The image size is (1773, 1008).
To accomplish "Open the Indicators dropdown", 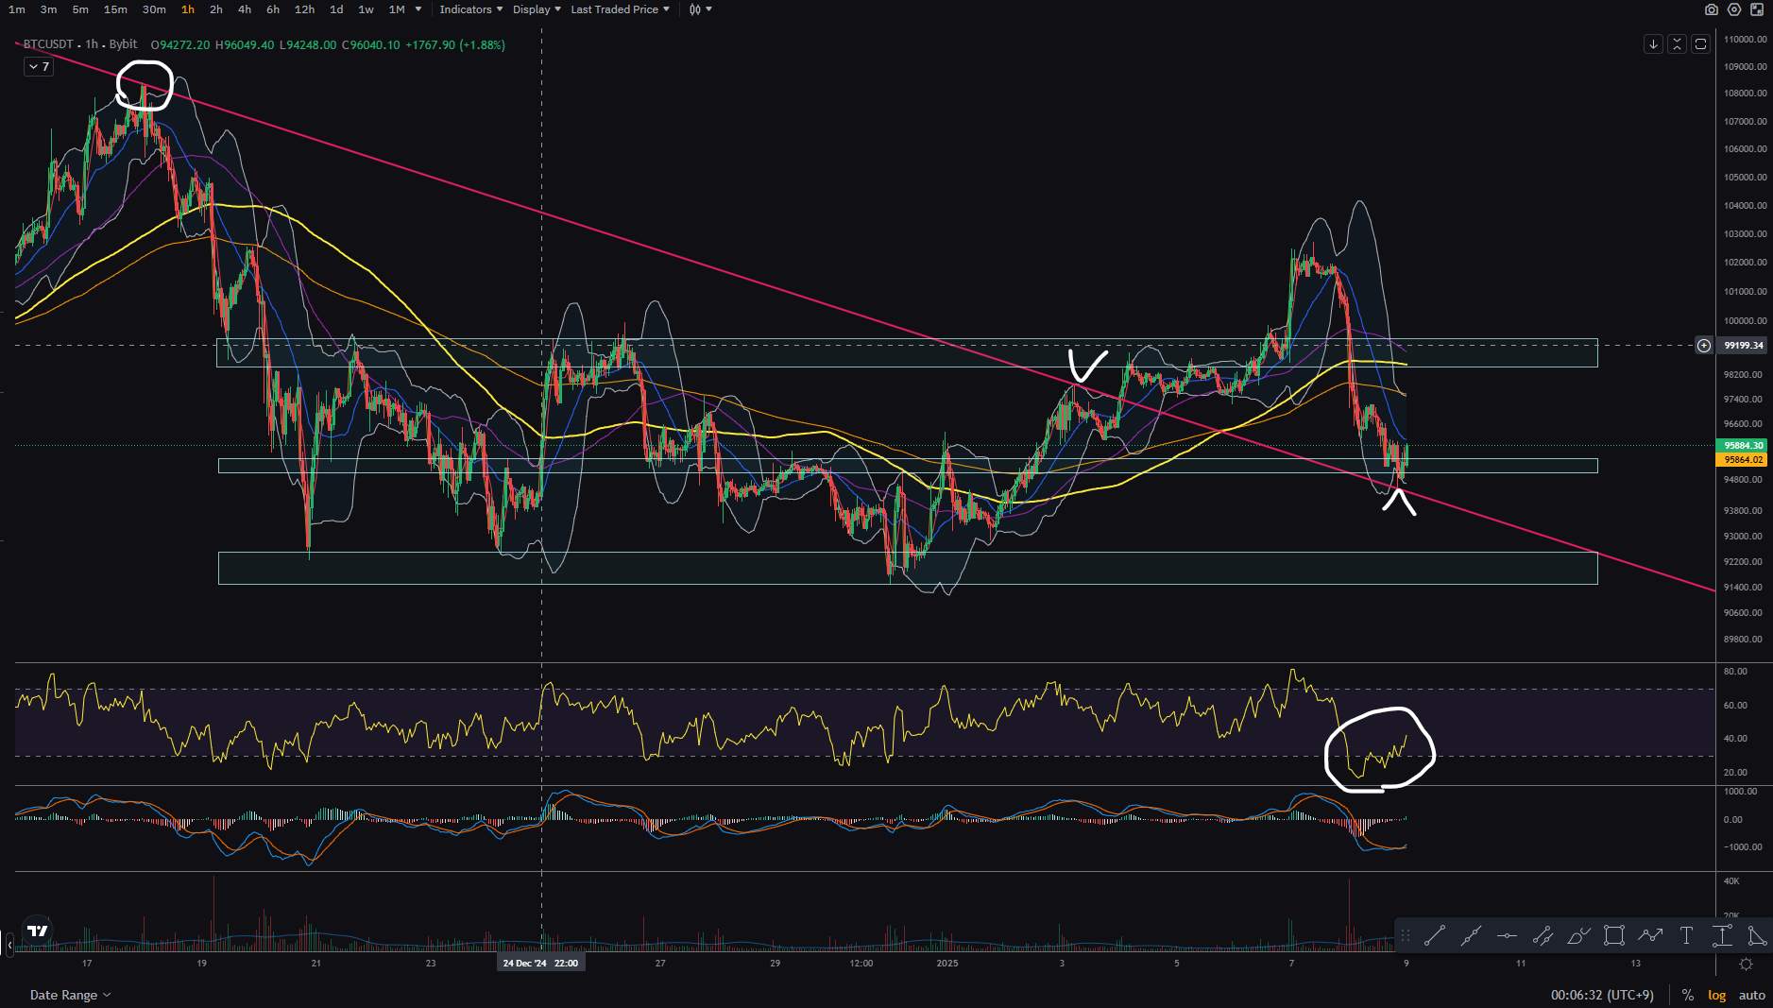I will click(x=470, y=9).
